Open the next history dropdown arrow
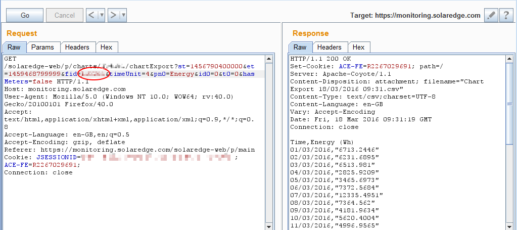The height and width of the screenshot is (230, 517). pyautogui.click(x=123, y=15)
